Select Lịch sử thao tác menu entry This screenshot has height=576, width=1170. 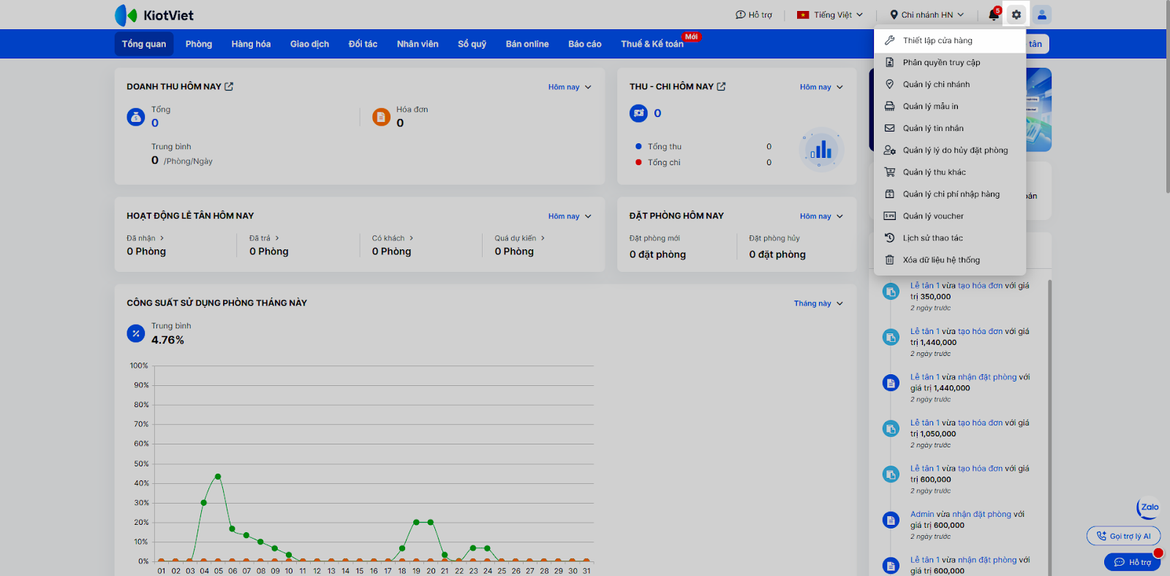[950, 238]
